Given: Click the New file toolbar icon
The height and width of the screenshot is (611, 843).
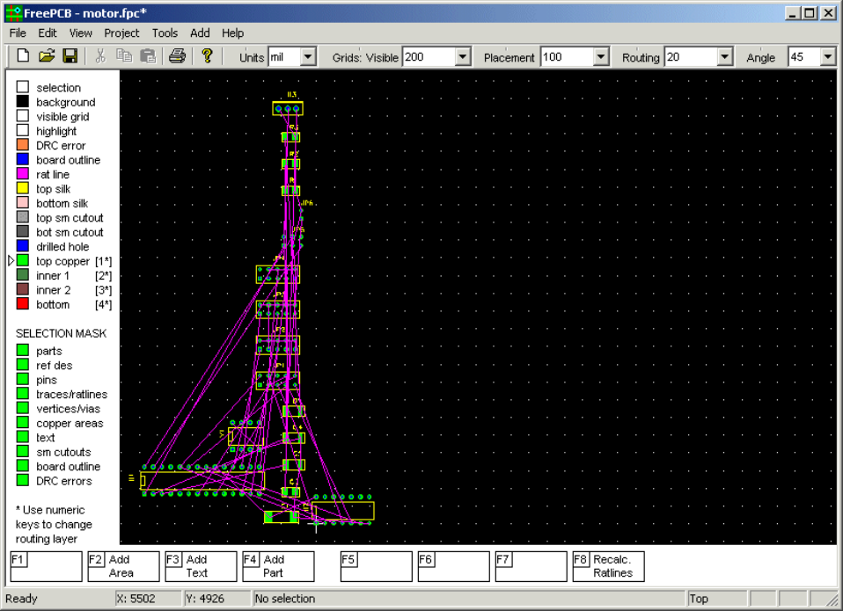Looking at the screenshot, I should click(23, 56).
